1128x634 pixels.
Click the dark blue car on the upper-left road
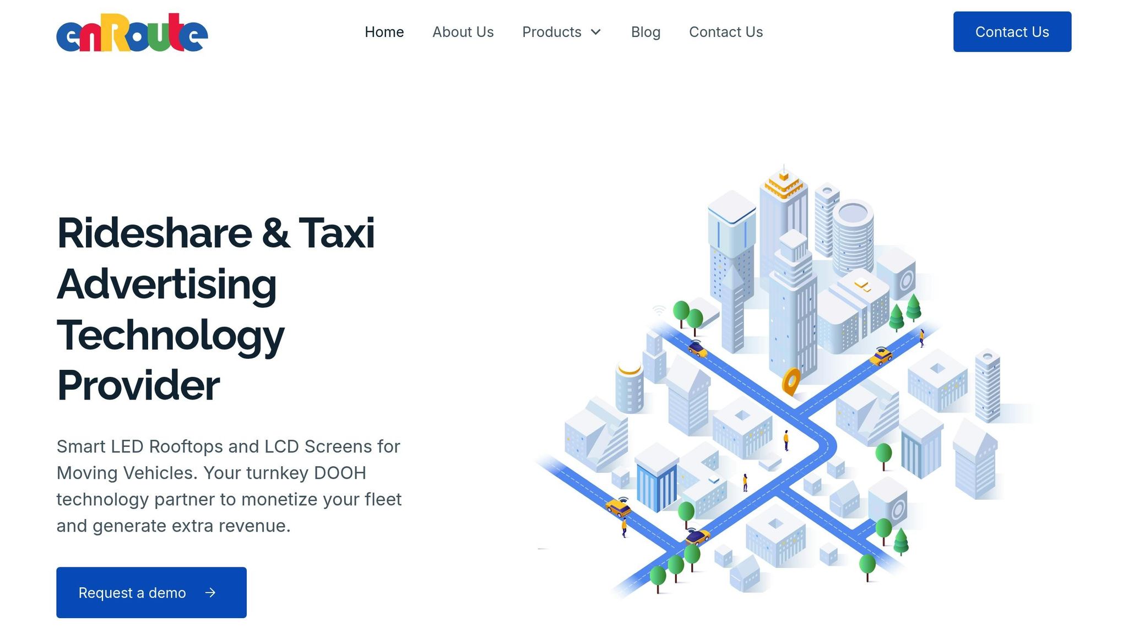pos(697,349)
